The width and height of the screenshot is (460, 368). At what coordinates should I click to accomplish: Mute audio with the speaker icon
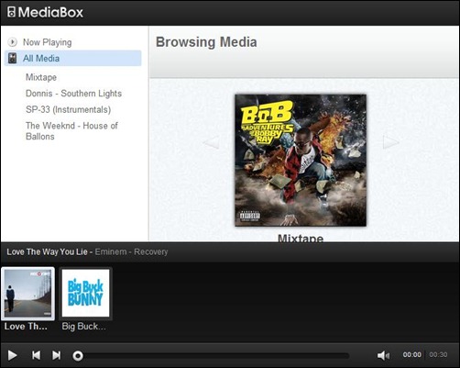[x=383, y=355]
